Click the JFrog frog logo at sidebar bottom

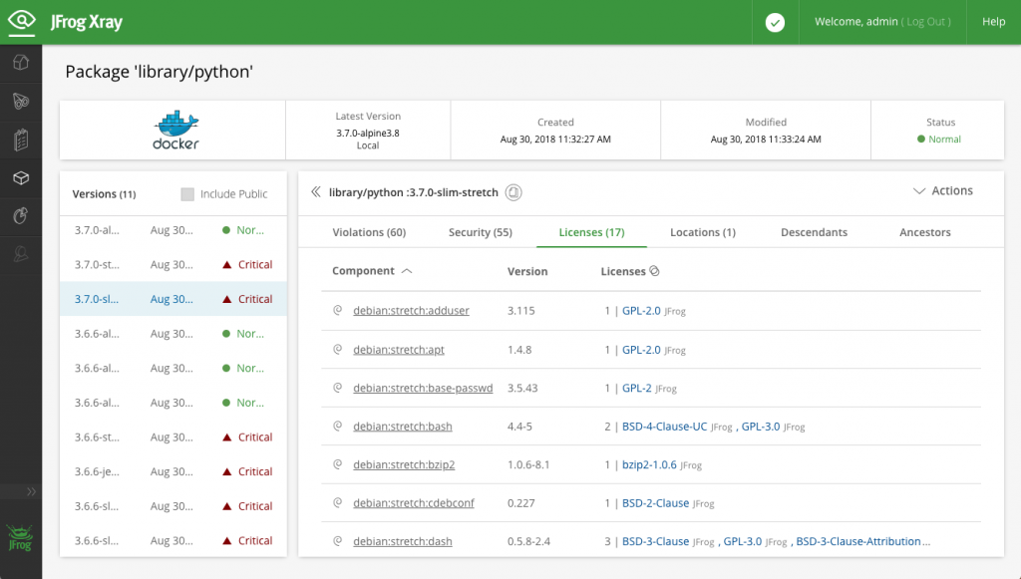(x=20, y=538)
